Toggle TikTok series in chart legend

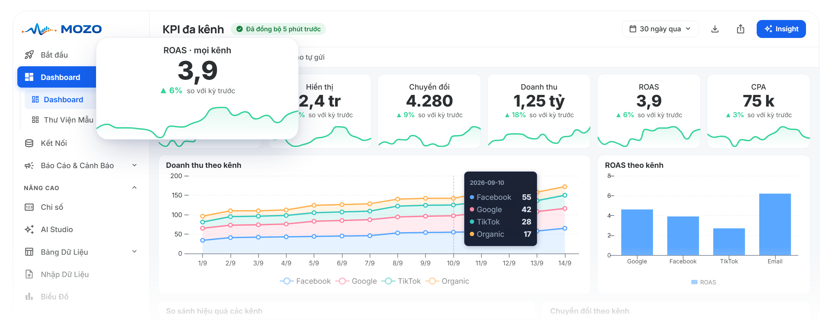[x=401, y=281]
